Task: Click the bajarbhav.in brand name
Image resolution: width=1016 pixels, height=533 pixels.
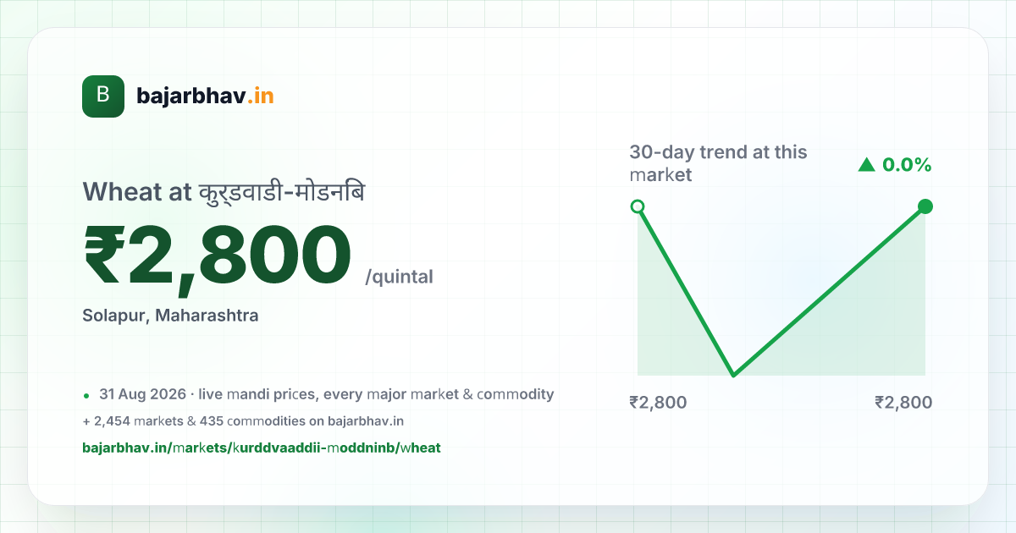Action: (205, 96)
